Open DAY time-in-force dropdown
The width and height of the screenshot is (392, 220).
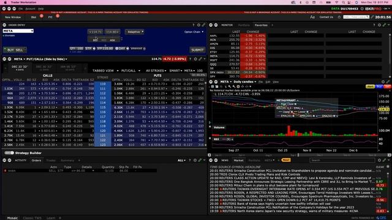click(122, 48)
